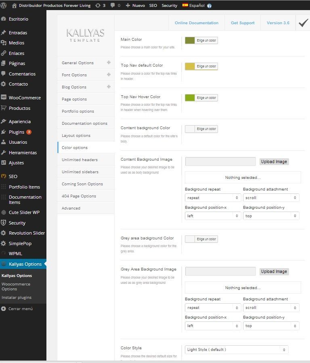The image size is (310, 363).
Task: Open Content image Background repeat dropdown
Action: click(213, 198)
